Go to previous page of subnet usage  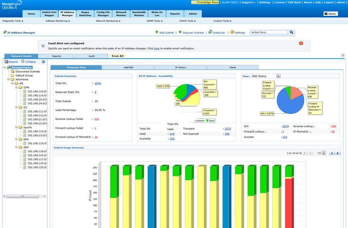click(x=311, y=153)
